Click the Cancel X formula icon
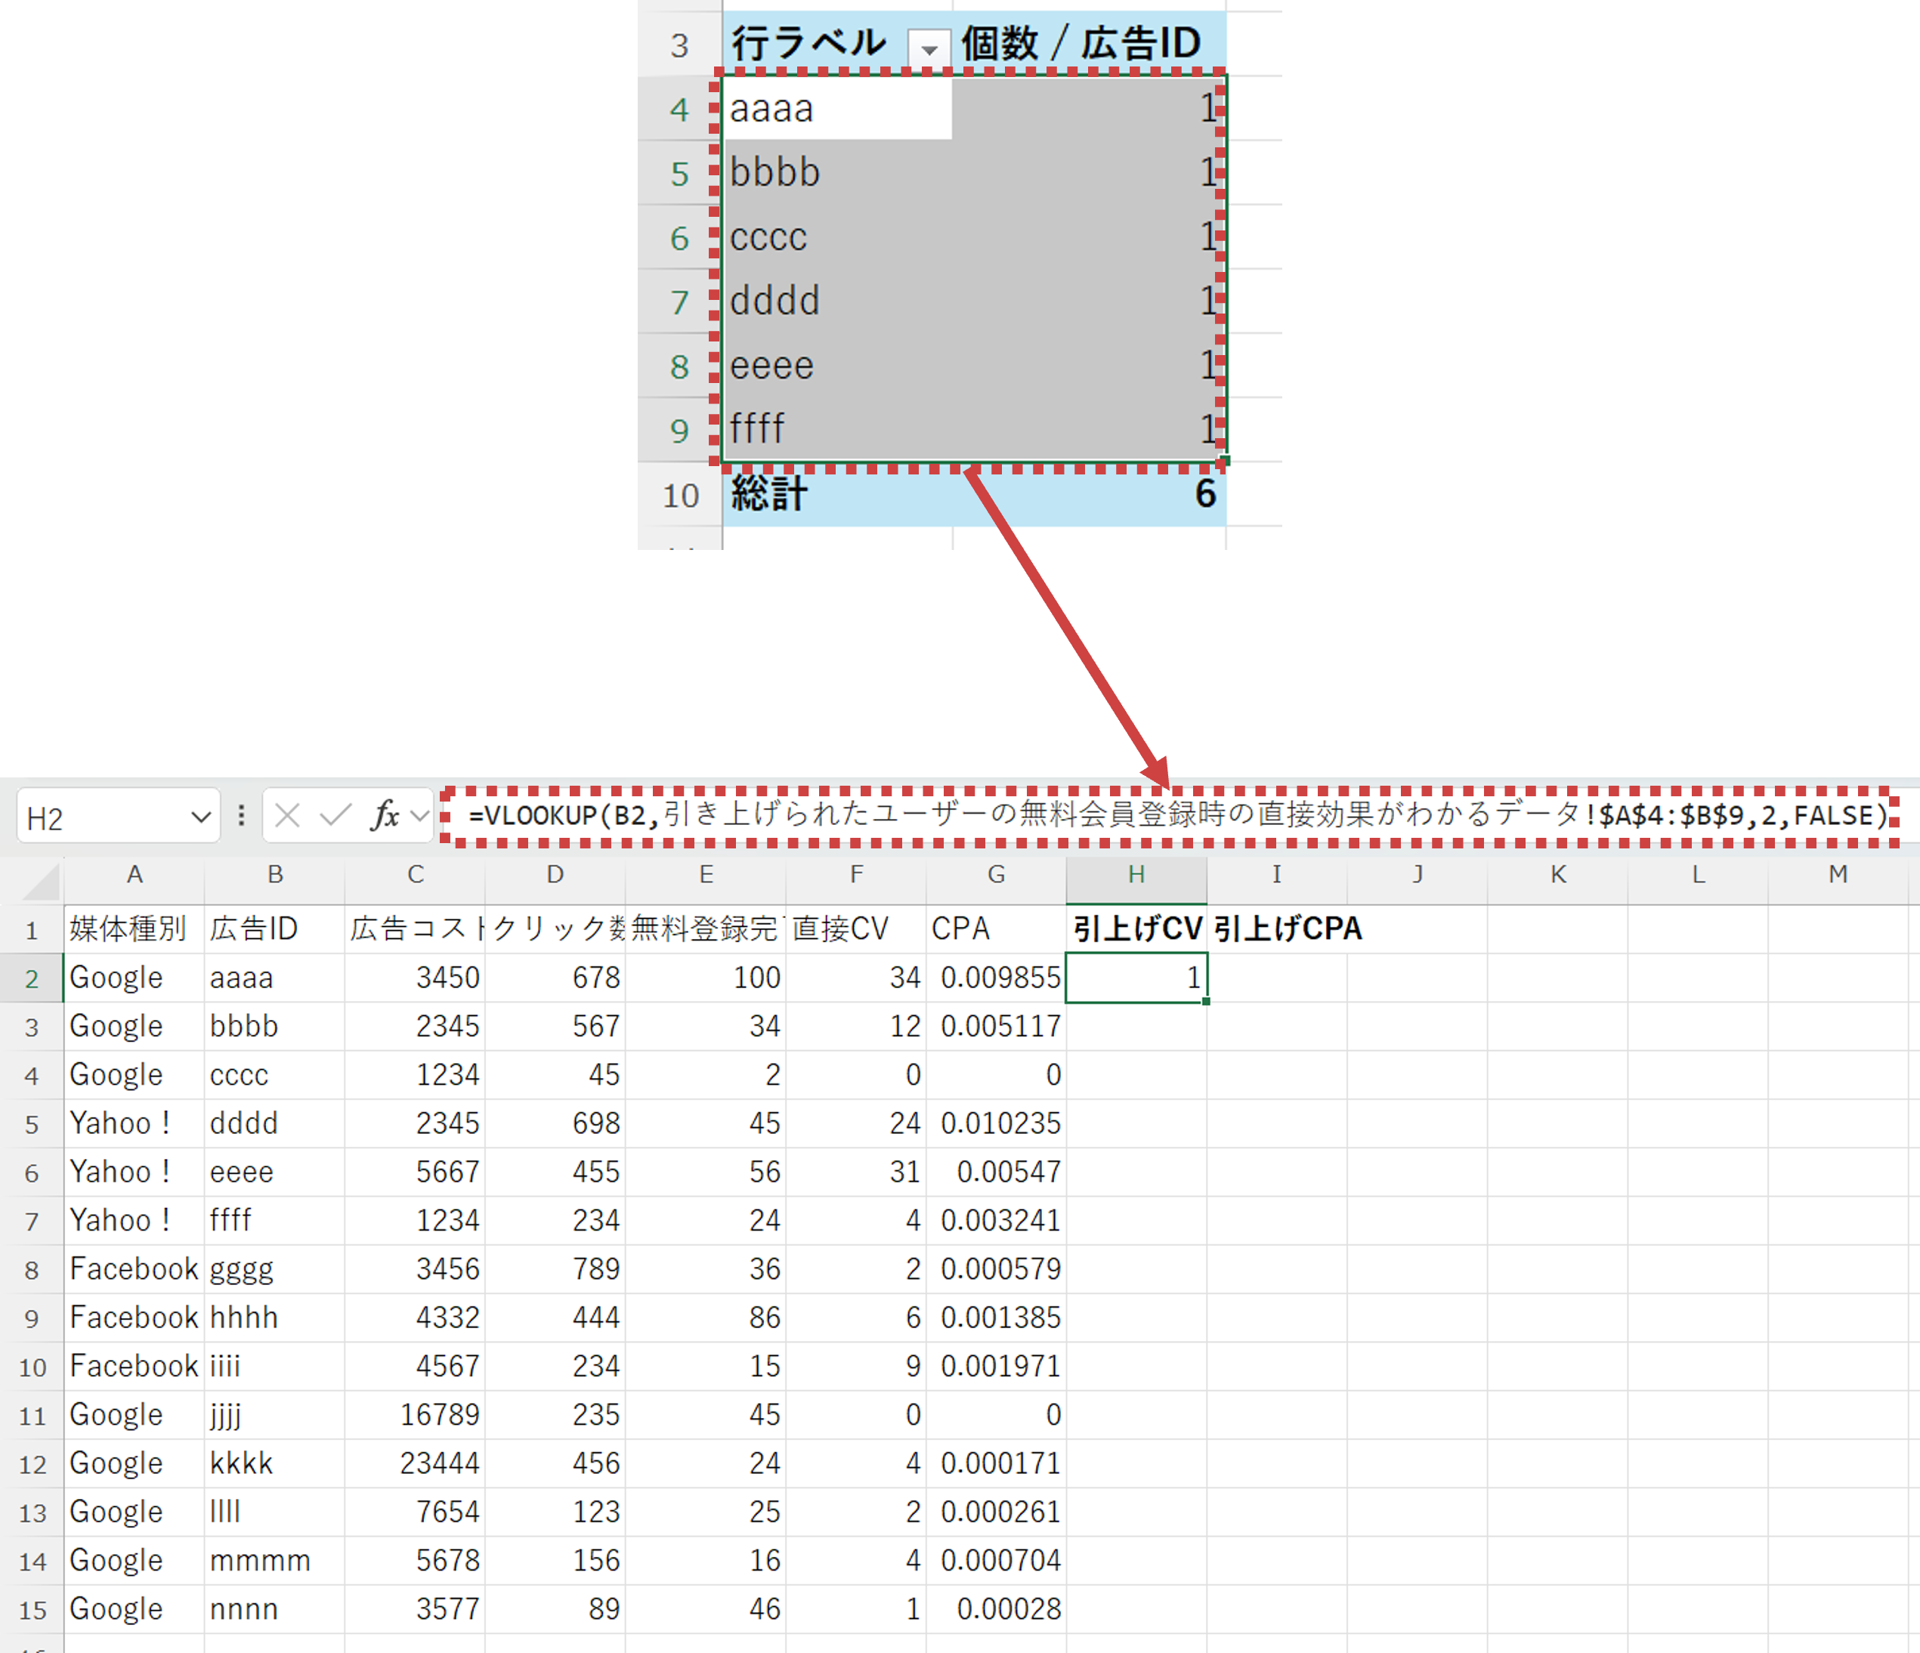Image resolution: width=1920 pixels, height=1653 pixels. [x=287, y=815]
